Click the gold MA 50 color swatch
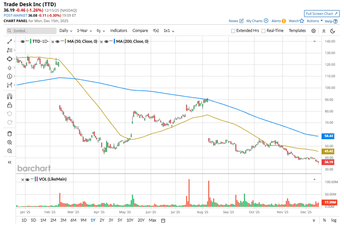The image size is (344, 227). point(65,41)
